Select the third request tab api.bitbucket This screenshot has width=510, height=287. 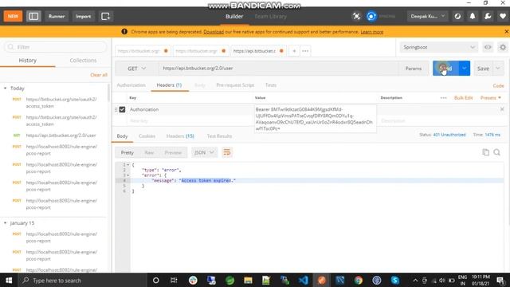point(254,51)
